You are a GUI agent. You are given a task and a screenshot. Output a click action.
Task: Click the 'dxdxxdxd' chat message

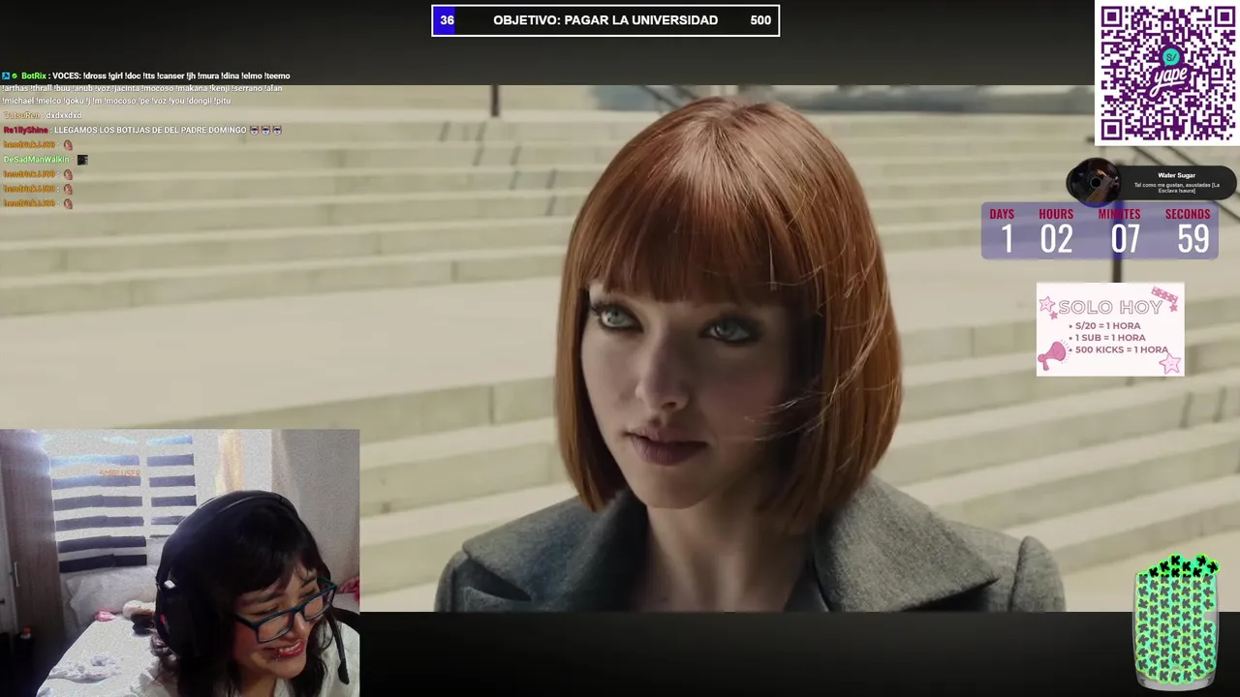(x=64, y=115)
